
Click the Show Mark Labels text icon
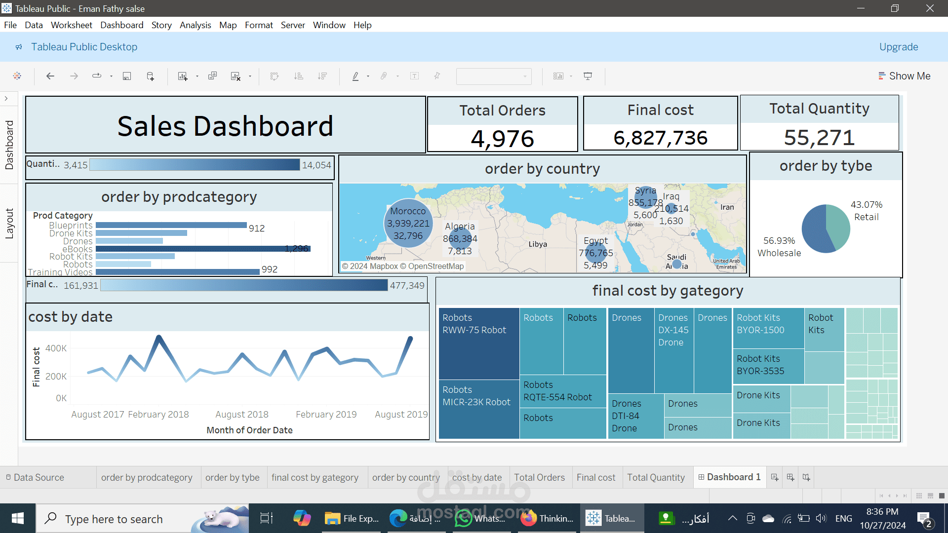414,76
